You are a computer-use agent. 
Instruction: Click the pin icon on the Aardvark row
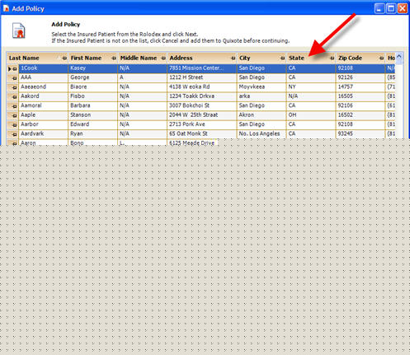[x=15, y=134]
